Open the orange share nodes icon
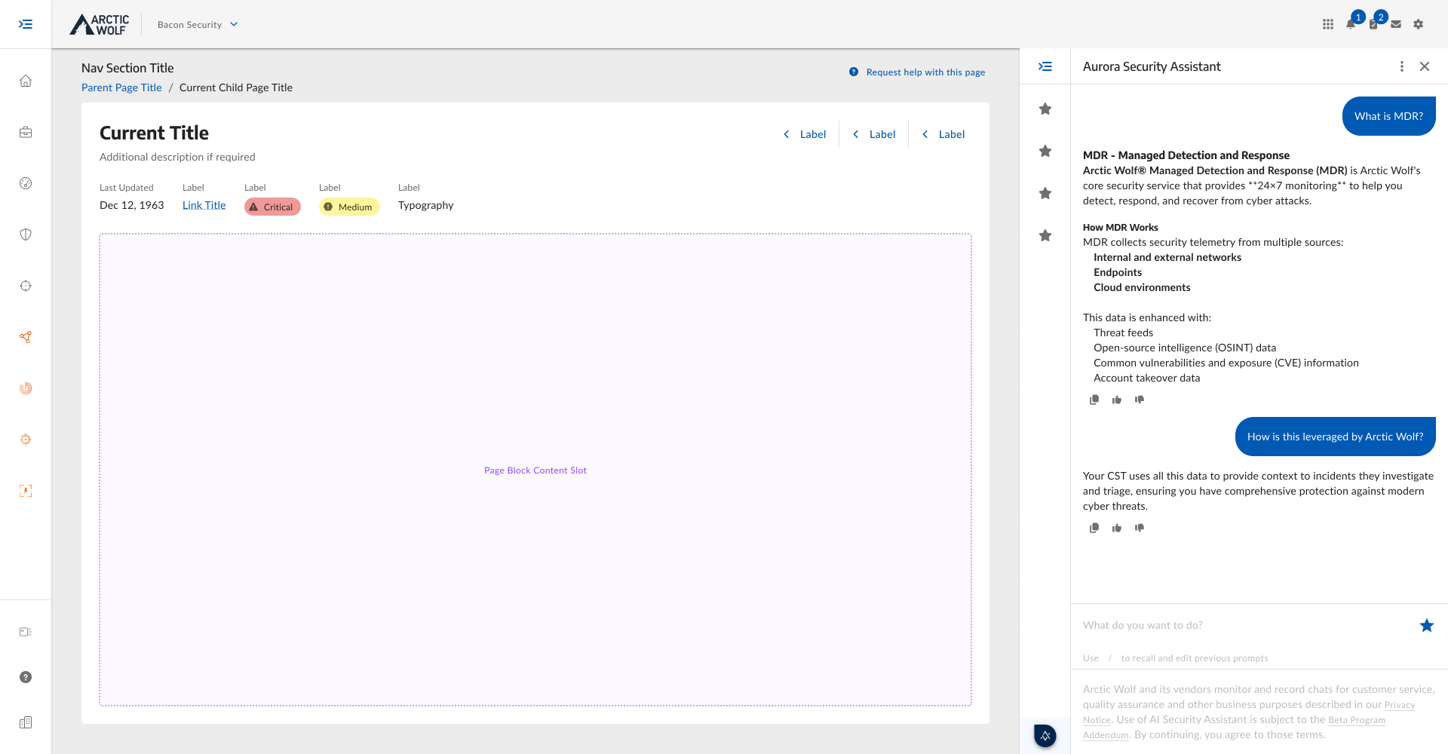Screen dimensions: 1448x754 point(26,337)
